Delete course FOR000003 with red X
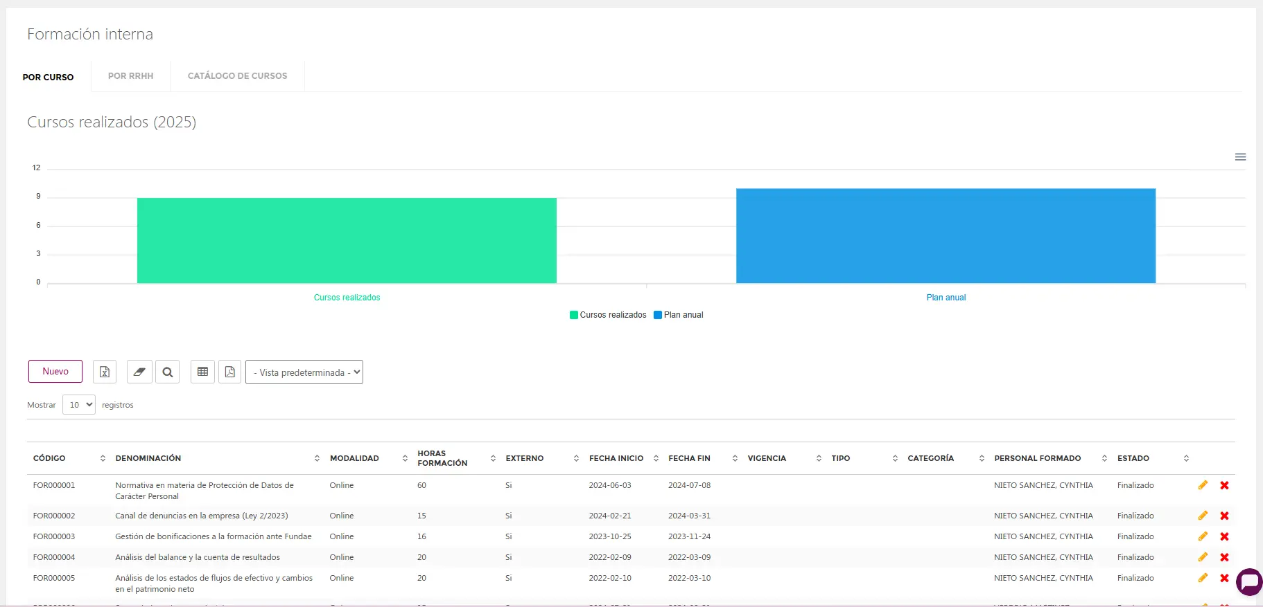This screenshot has width=1263, height=607. 1224,536
